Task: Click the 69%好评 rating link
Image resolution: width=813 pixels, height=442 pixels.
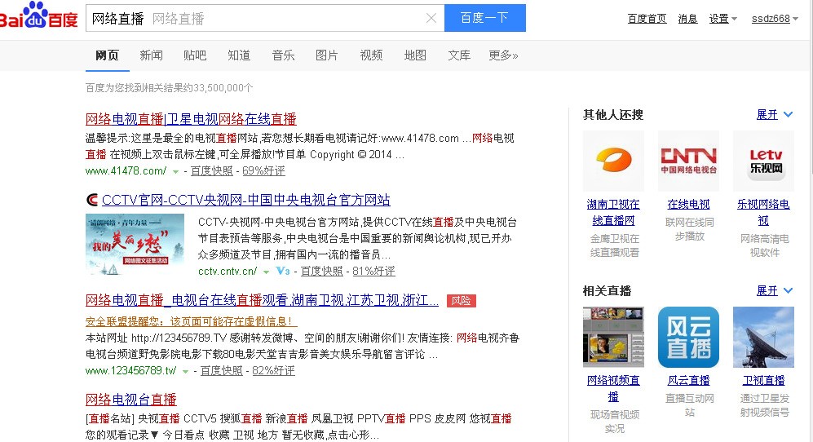Action: [263, 170]
